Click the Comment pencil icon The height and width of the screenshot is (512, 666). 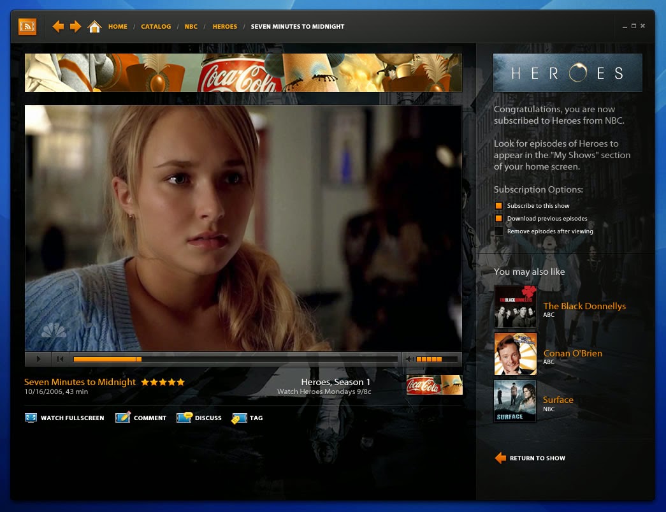(123, 417)
